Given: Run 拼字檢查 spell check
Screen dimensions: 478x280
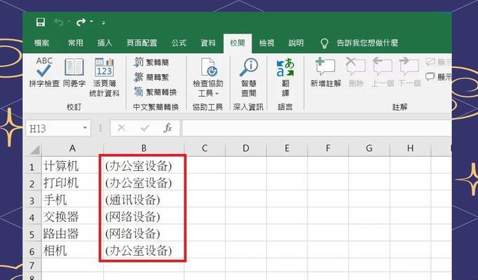Looking at the screenshot, I should (44, 72).
